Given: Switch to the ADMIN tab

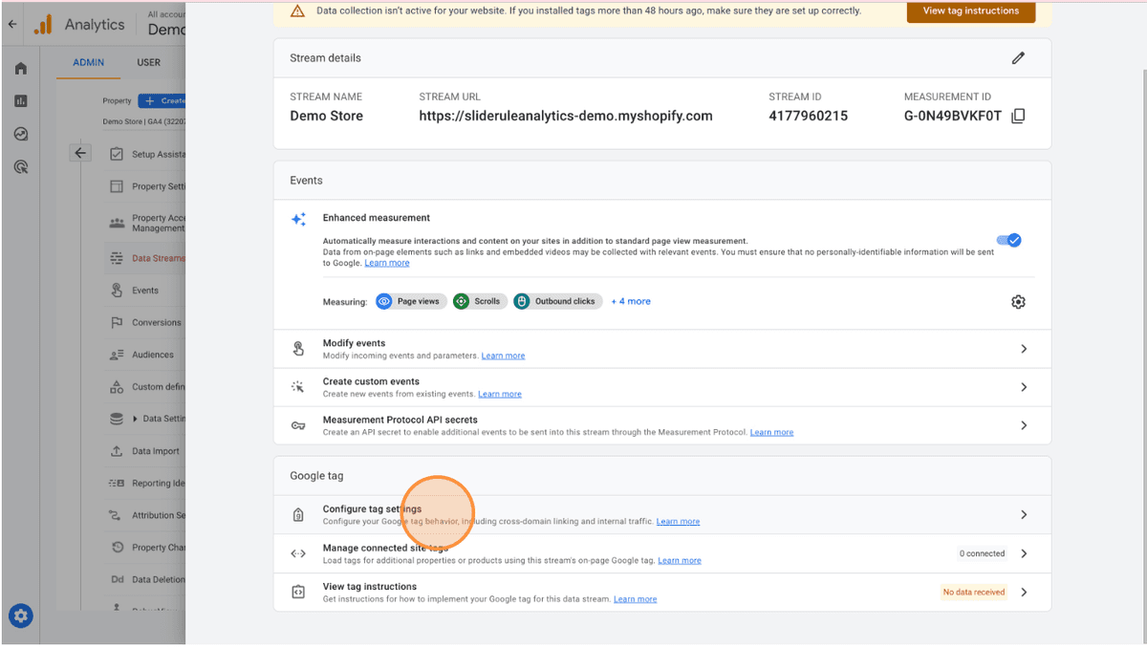Looking at the screenshot, I should (x=89, y=62).
